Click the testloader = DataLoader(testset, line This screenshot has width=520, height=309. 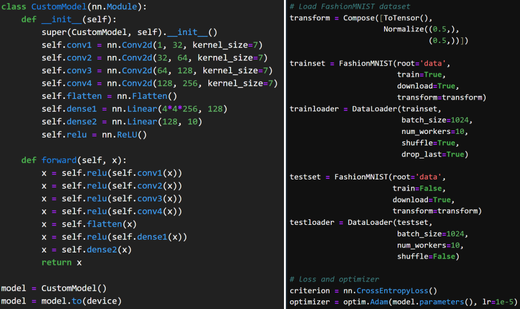(x=361, y=222)
